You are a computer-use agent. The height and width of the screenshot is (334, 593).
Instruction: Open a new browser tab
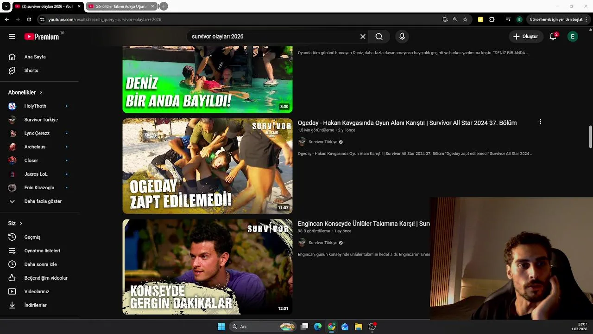(x=164, y=6)
